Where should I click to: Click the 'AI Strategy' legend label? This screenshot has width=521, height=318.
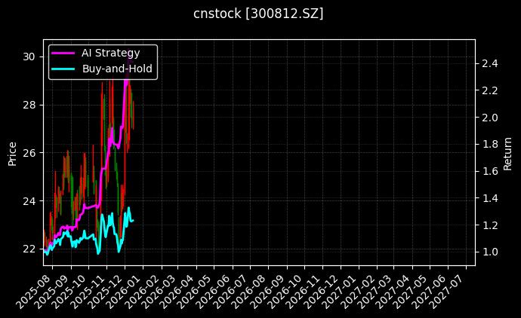(x=111, y=53)
